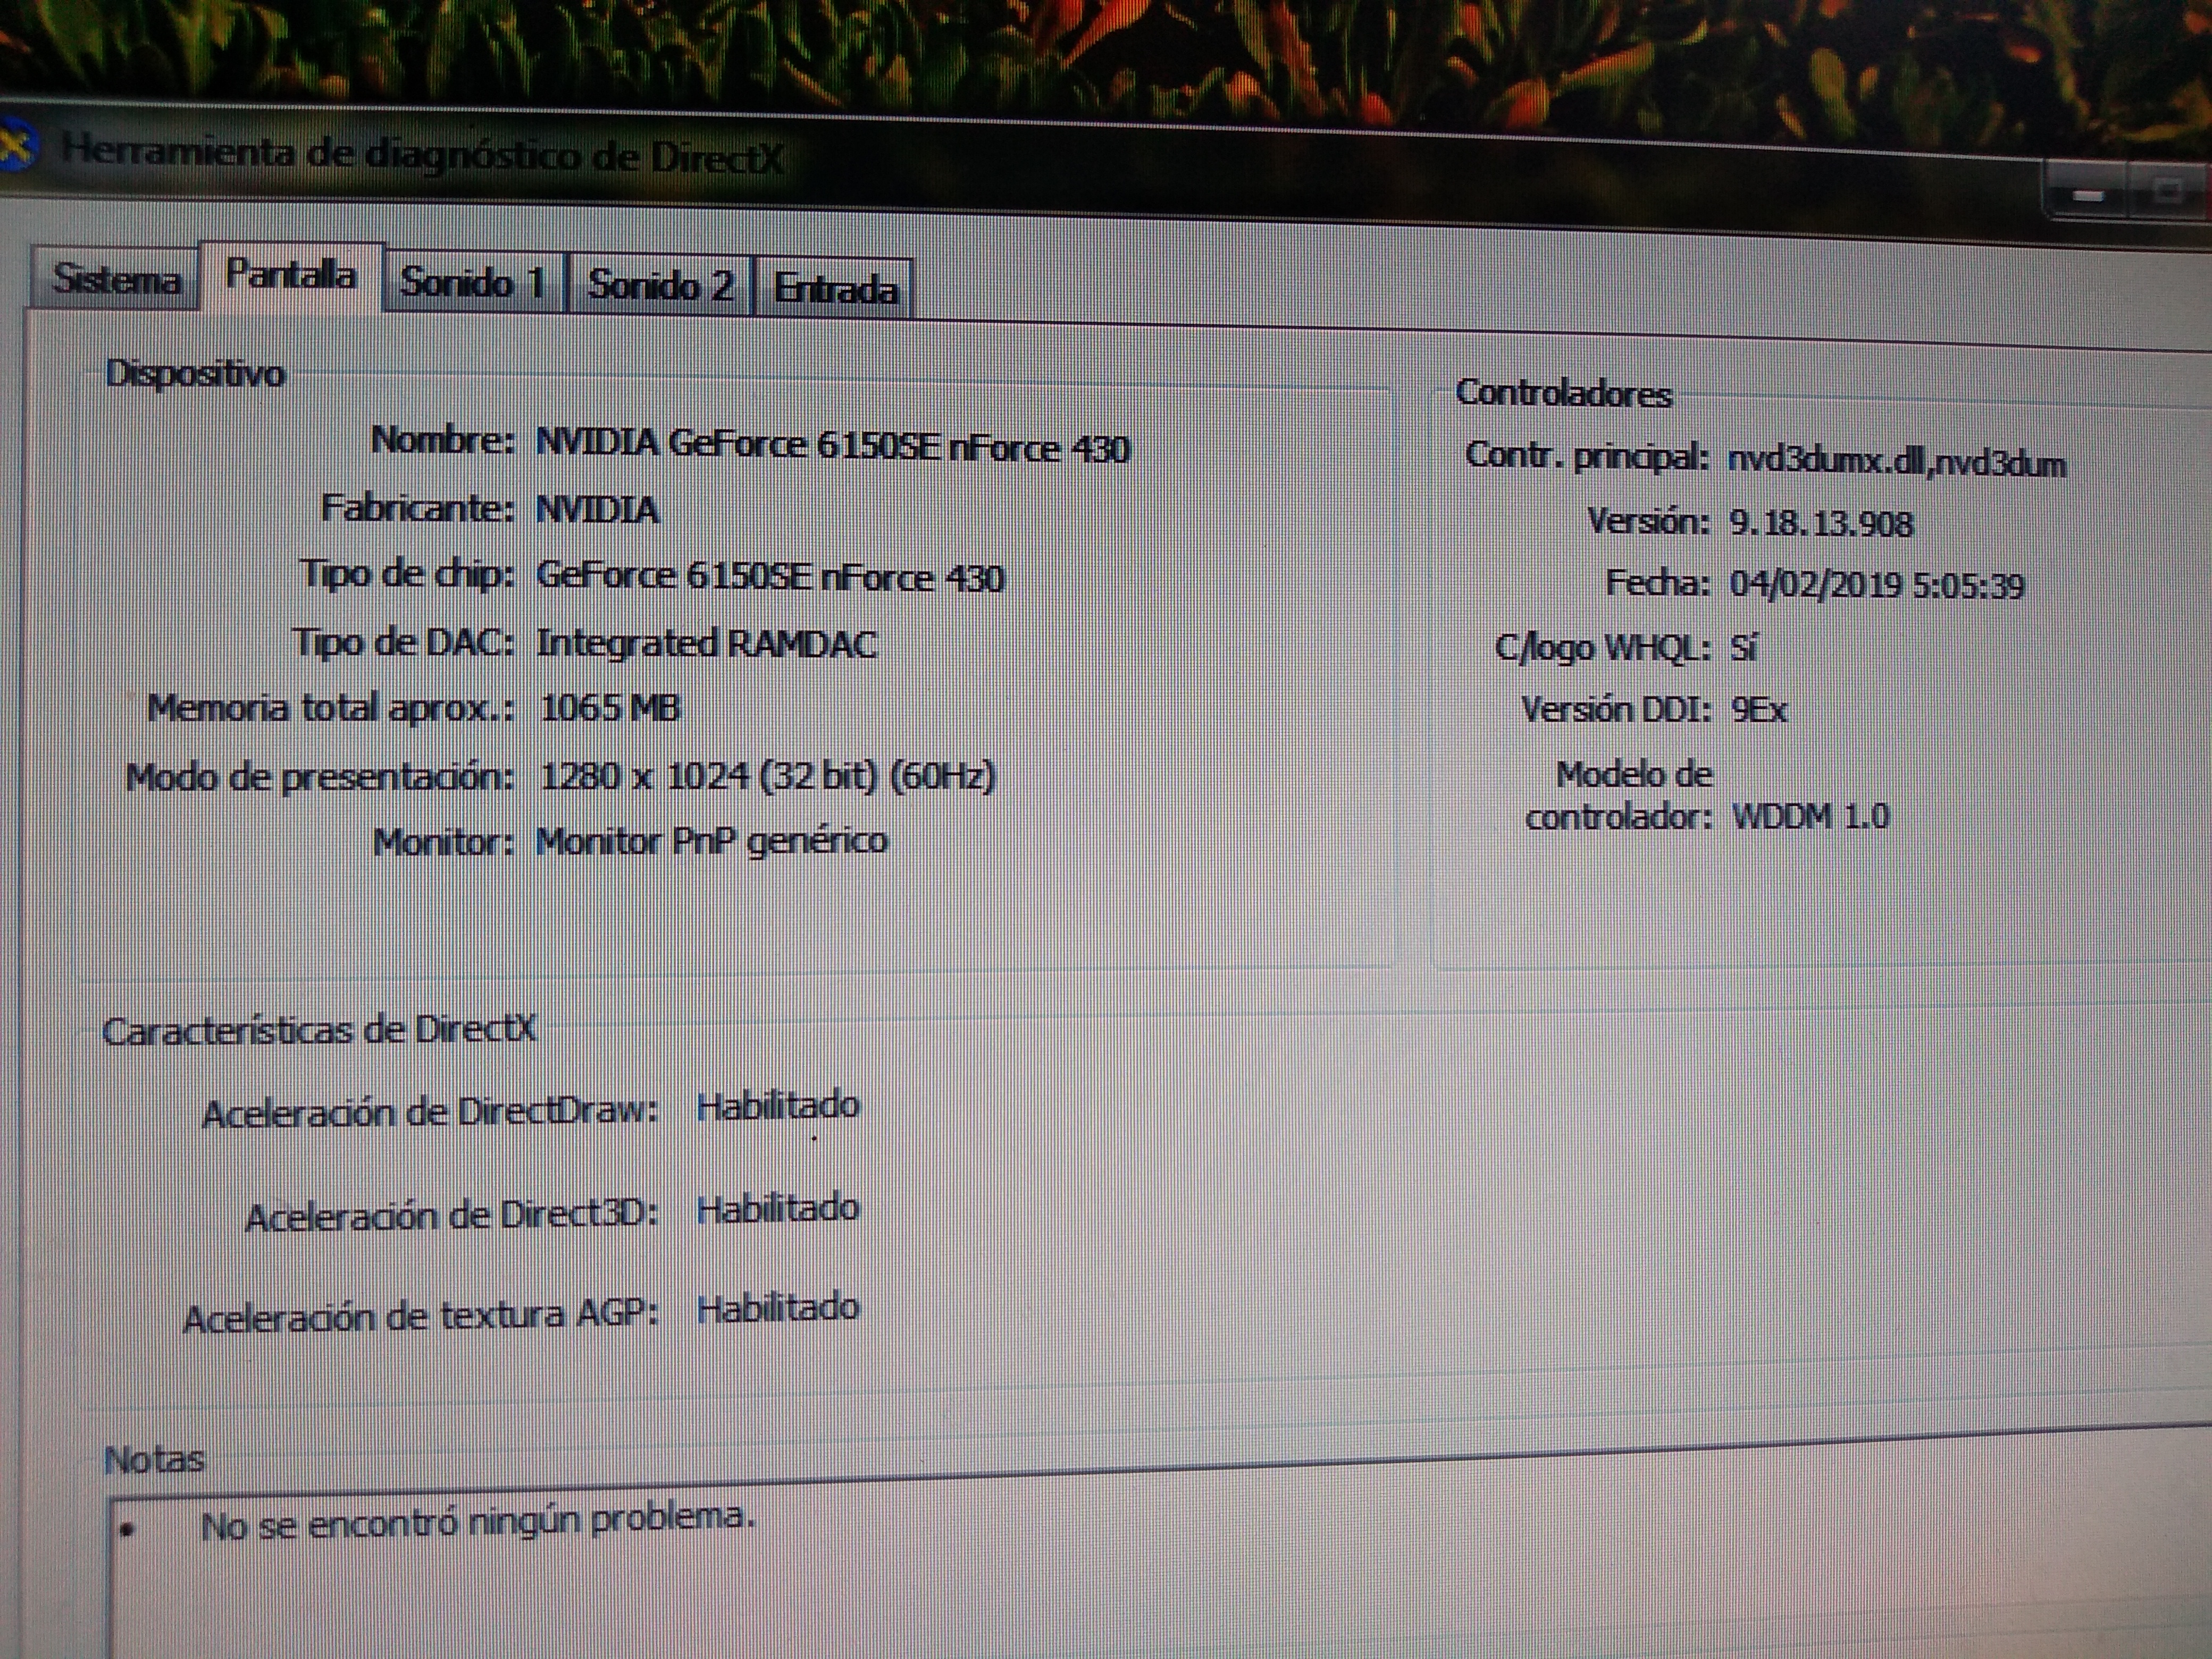
Task: Click 'Monitor PnP genérico' value
Action: pyautogui.click(x=711, y=841)
